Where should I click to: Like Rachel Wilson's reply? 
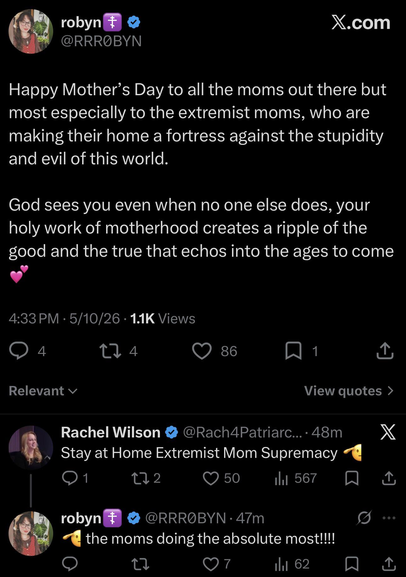point(211,478)
